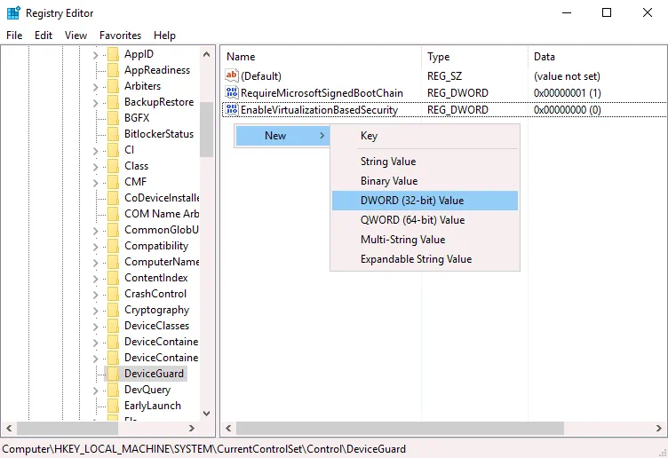Click the CrashControl folder icon
This screenshot has width=668, height=458.
113,294
